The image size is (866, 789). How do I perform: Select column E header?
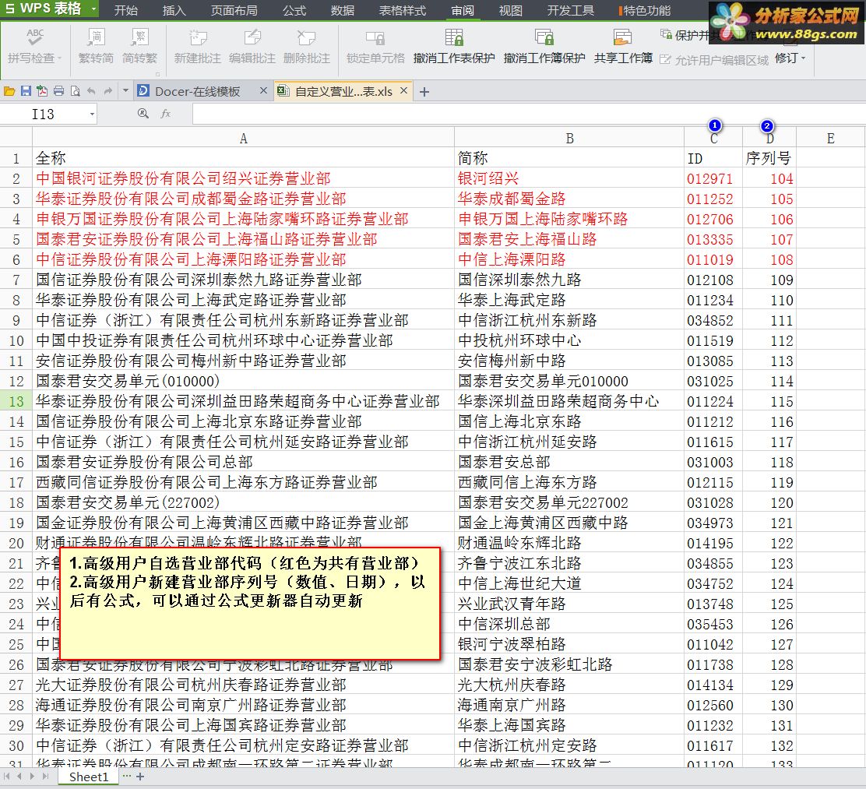pyautogui.click(x=830, y=138)
